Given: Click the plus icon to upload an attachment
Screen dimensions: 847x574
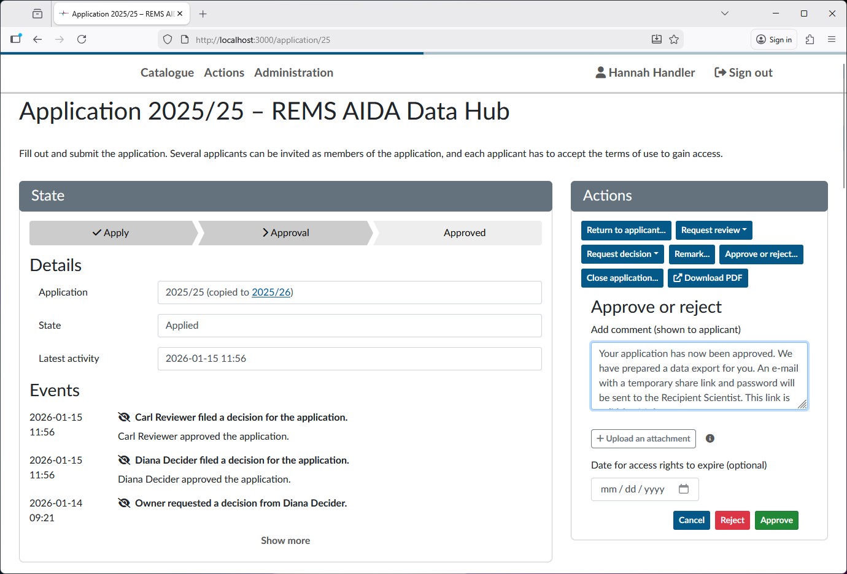Looking at the screenshot, I should 600,438.
